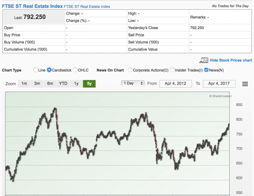Select the 5y zoom range
Image resolution: width=254 pixels, height=196 pixels.
click(89, 84)
